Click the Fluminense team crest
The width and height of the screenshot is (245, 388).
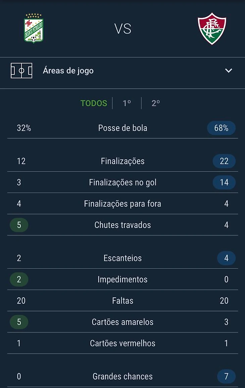pos(212,29)
